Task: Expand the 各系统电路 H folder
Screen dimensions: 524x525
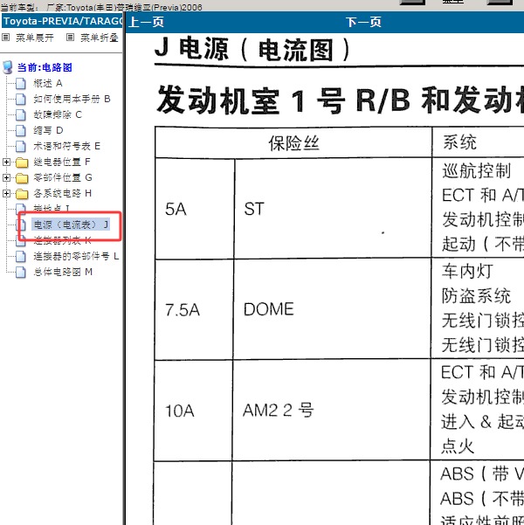Action: pos(6,194)
